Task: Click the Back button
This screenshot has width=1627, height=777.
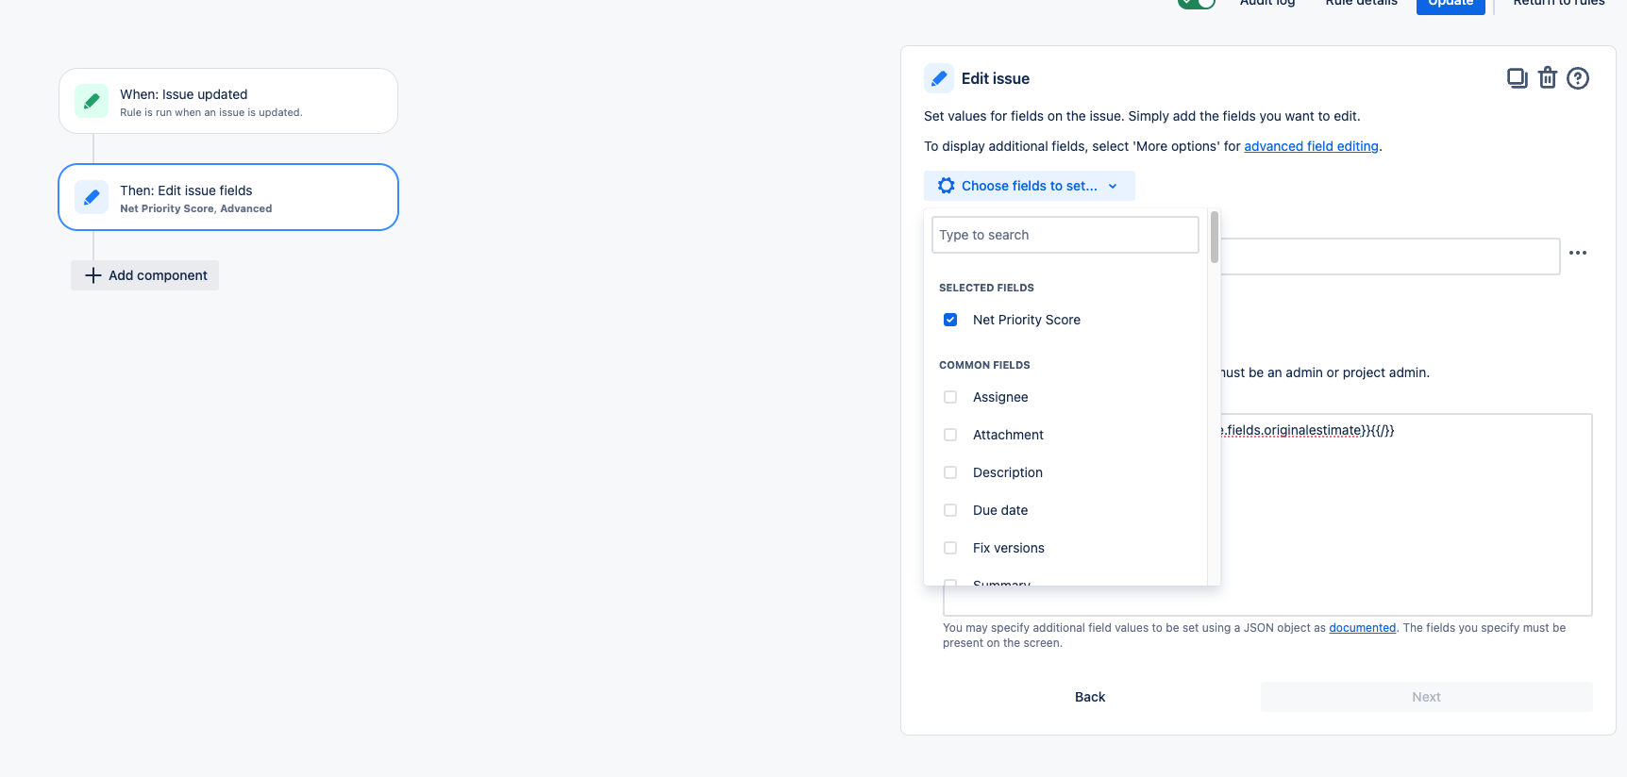Action: [1090, 697]
